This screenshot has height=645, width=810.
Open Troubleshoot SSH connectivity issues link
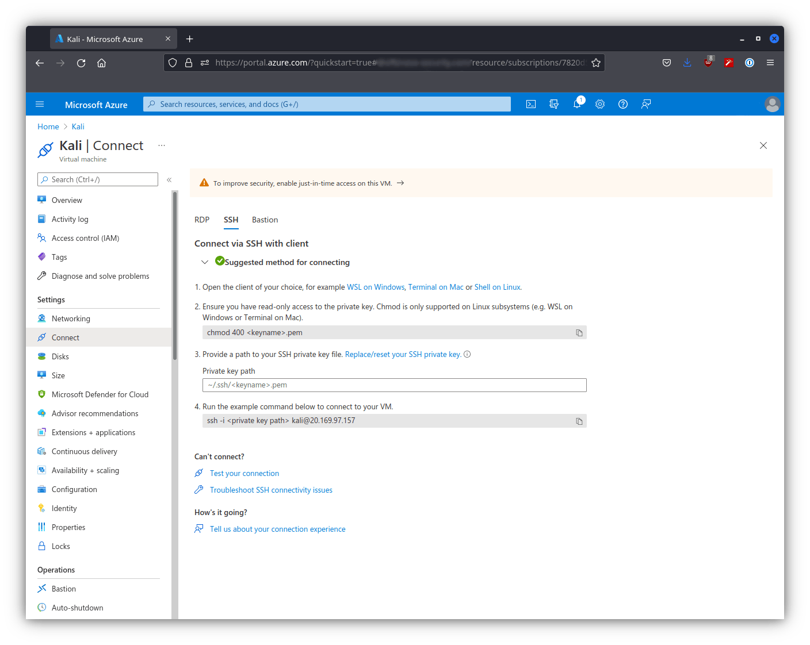[271, 490]
